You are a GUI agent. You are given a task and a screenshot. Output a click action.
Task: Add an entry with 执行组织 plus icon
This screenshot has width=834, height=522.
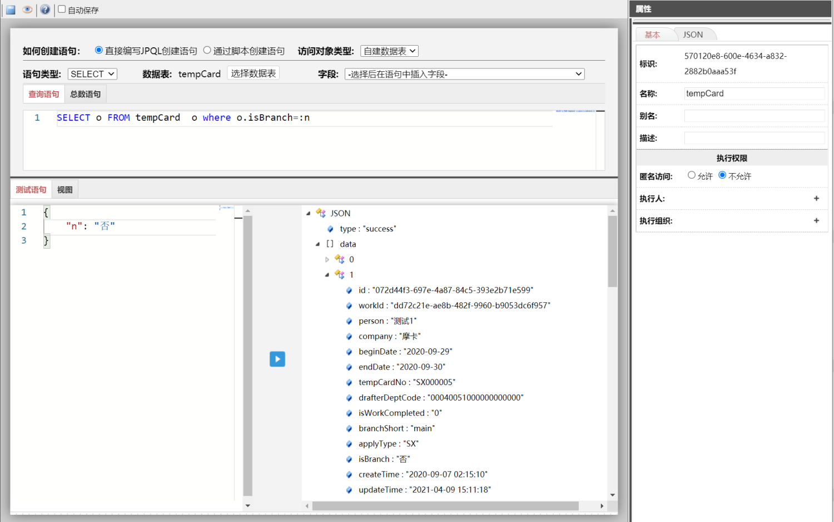tap(816, 221)
